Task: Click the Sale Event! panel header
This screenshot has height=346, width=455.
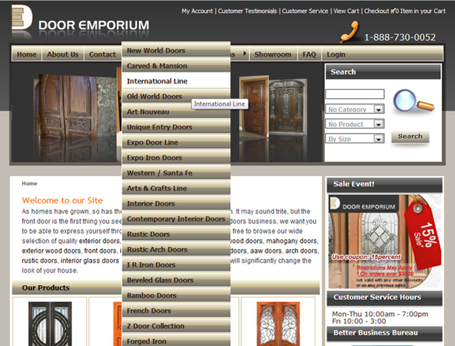Action: (x=384, y=185)
